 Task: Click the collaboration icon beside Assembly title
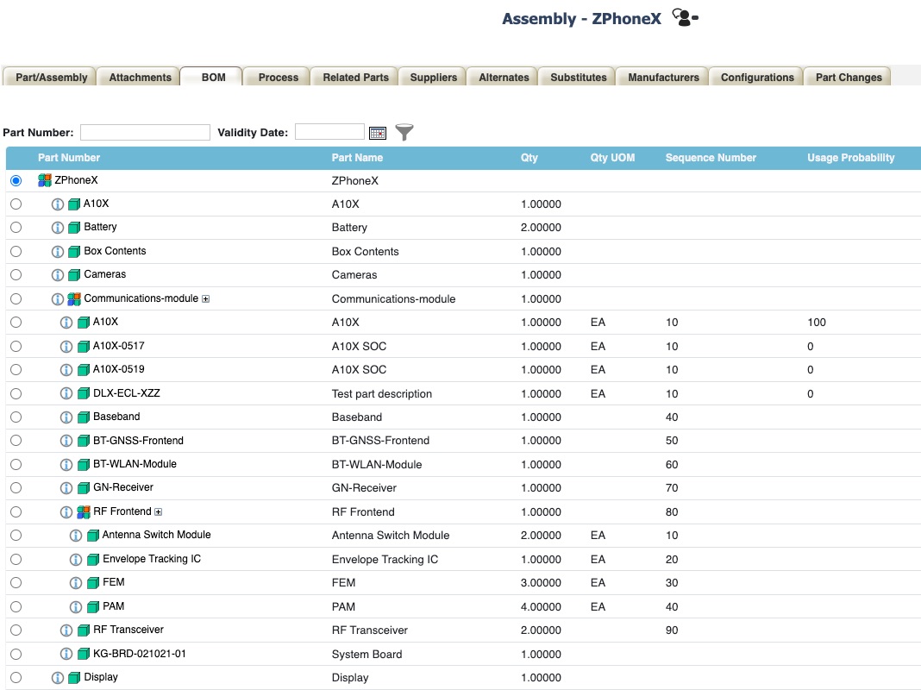click(685, 17)
